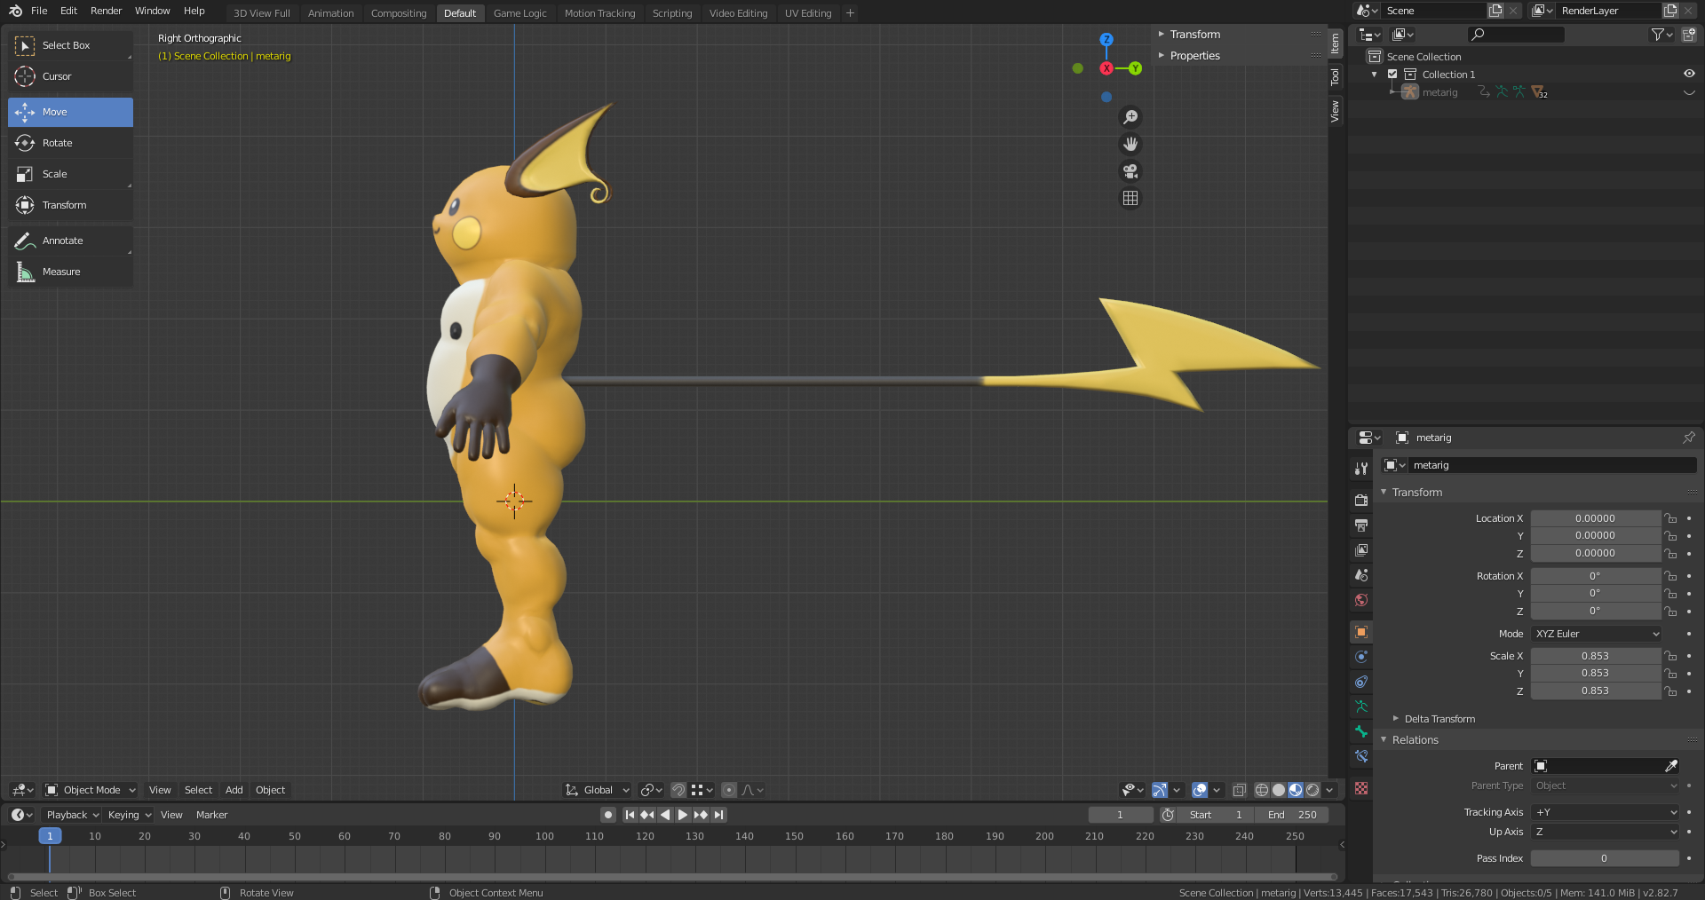
Task: Open the Bone properties tab
Action: (1361, 731)
